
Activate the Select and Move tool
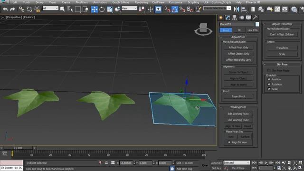click(x=95, y=9)
